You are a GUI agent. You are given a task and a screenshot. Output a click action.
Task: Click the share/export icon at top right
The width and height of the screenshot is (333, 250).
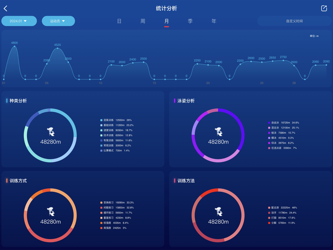[324, 8]
